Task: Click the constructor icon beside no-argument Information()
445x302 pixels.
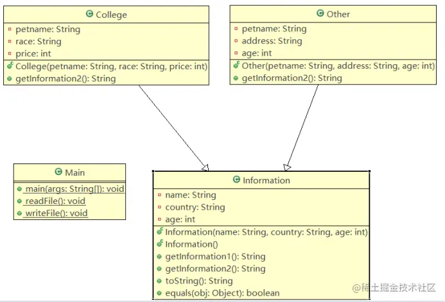Action: click(x=159, y=244)
